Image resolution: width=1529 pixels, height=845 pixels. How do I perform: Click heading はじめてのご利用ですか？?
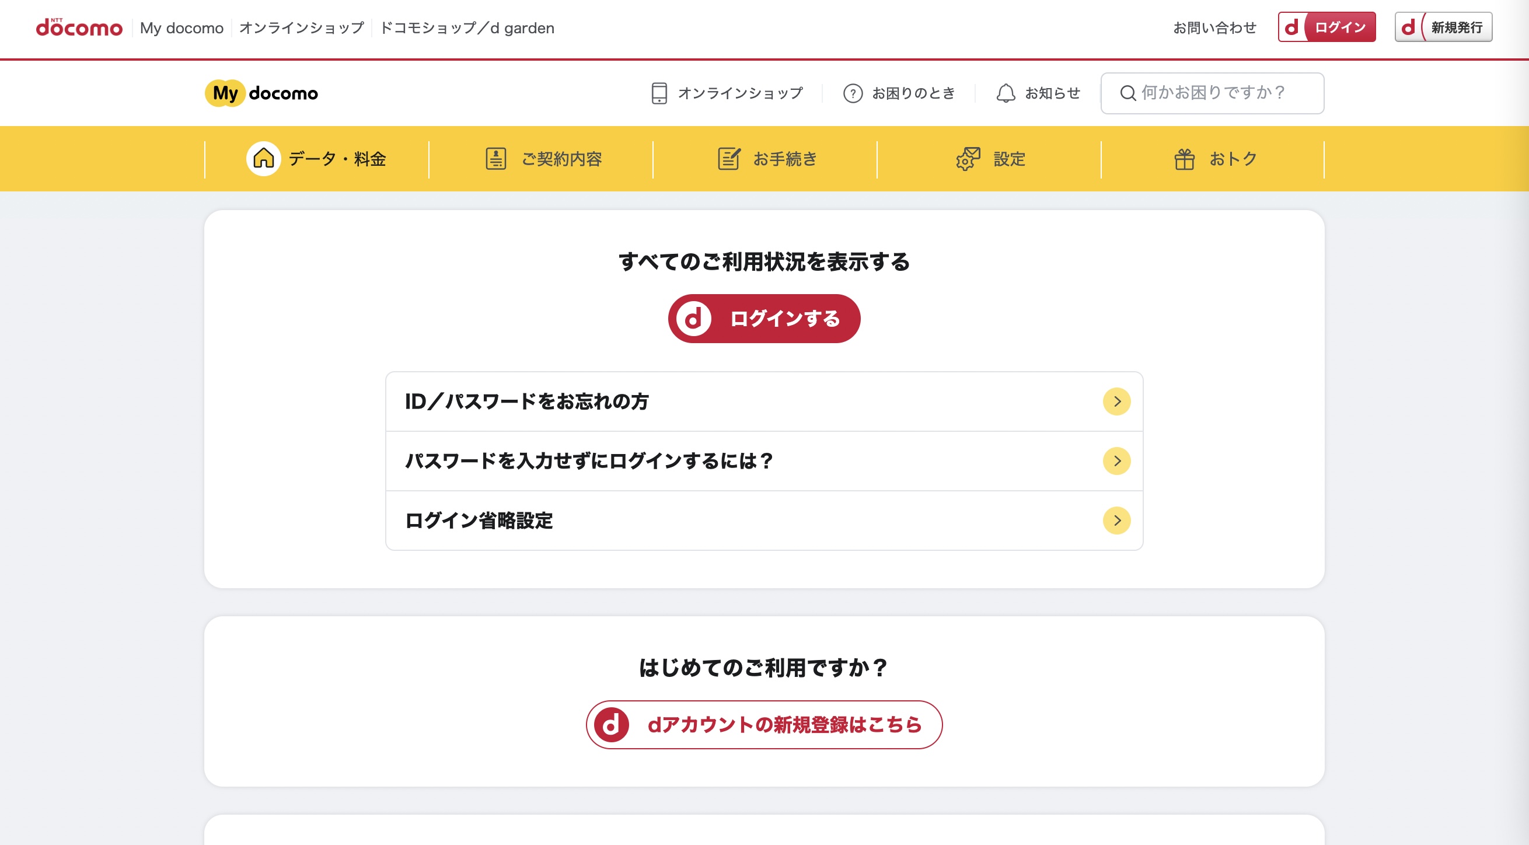[764, 668]
